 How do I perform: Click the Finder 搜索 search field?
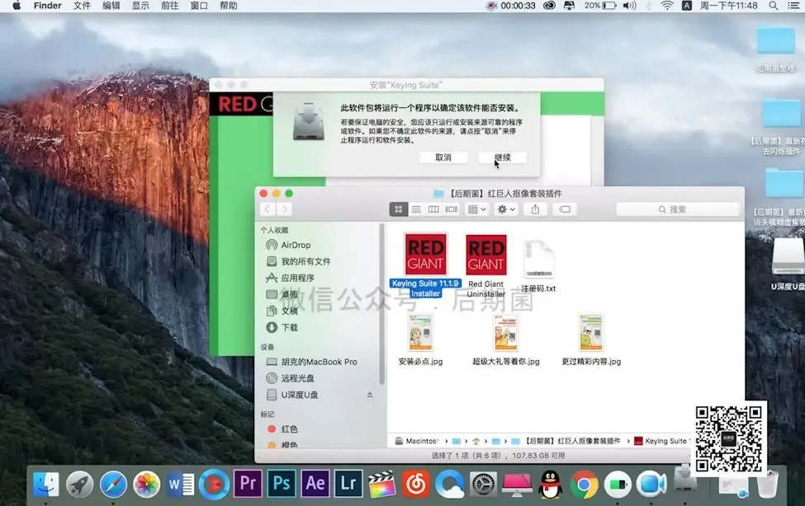coord(677,209)
